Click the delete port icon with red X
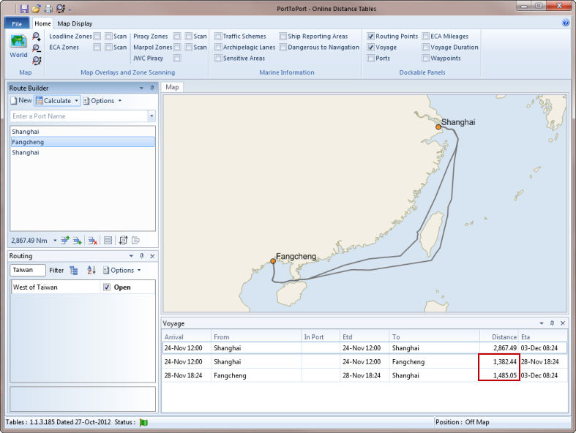The width and height of the screenshot is (576, 433). point(93,240)
